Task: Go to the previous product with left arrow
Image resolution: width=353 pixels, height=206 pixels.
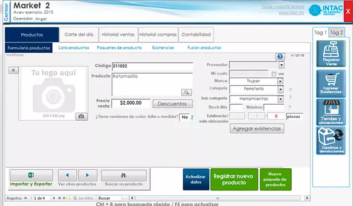Action: [67, 175]
